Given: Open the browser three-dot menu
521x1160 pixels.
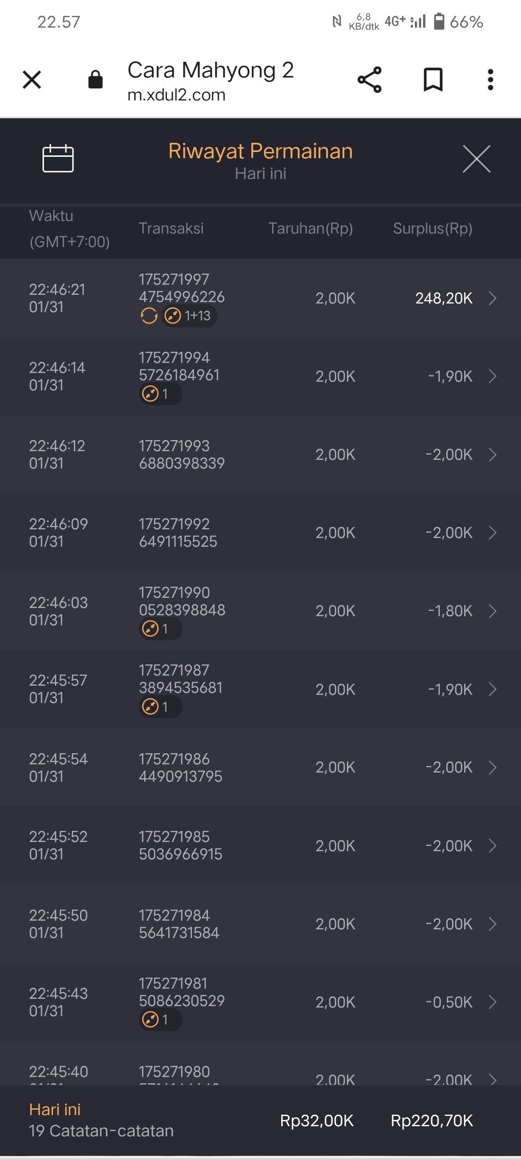Looking at the screenshot, I should [x=490, y=80].
